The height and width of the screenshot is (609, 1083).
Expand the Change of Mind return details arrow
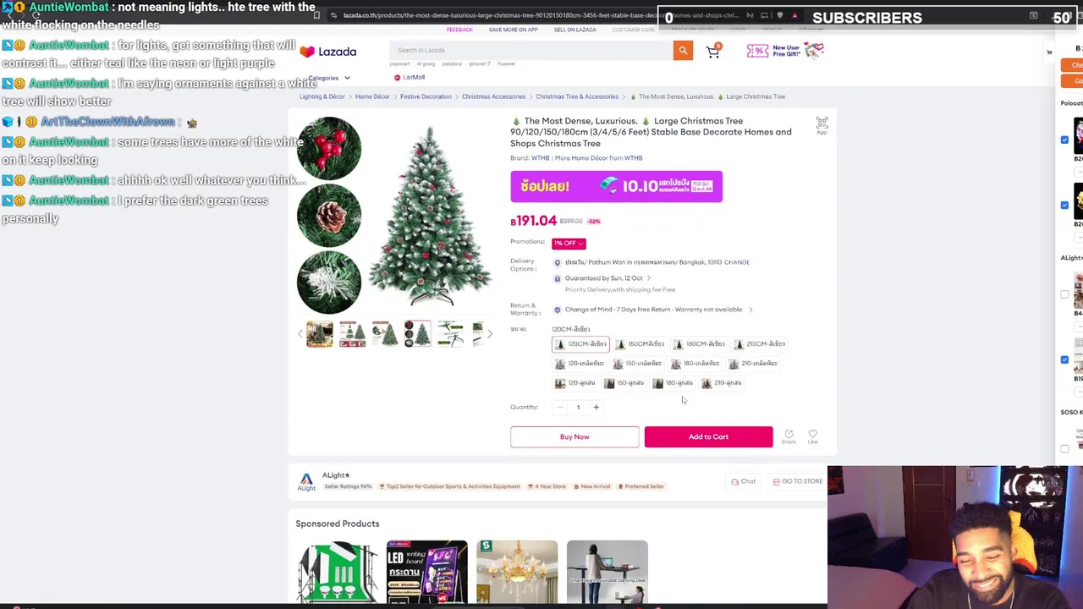pyautogui.click(x=750, y=310)
